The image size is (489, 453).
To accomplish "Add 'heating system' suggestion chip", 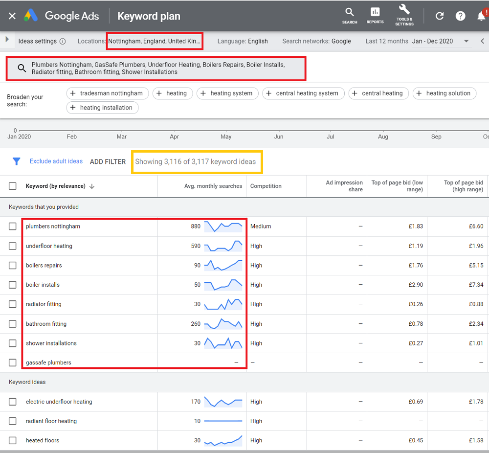I will pyautogui.click(x=227, y=93).
